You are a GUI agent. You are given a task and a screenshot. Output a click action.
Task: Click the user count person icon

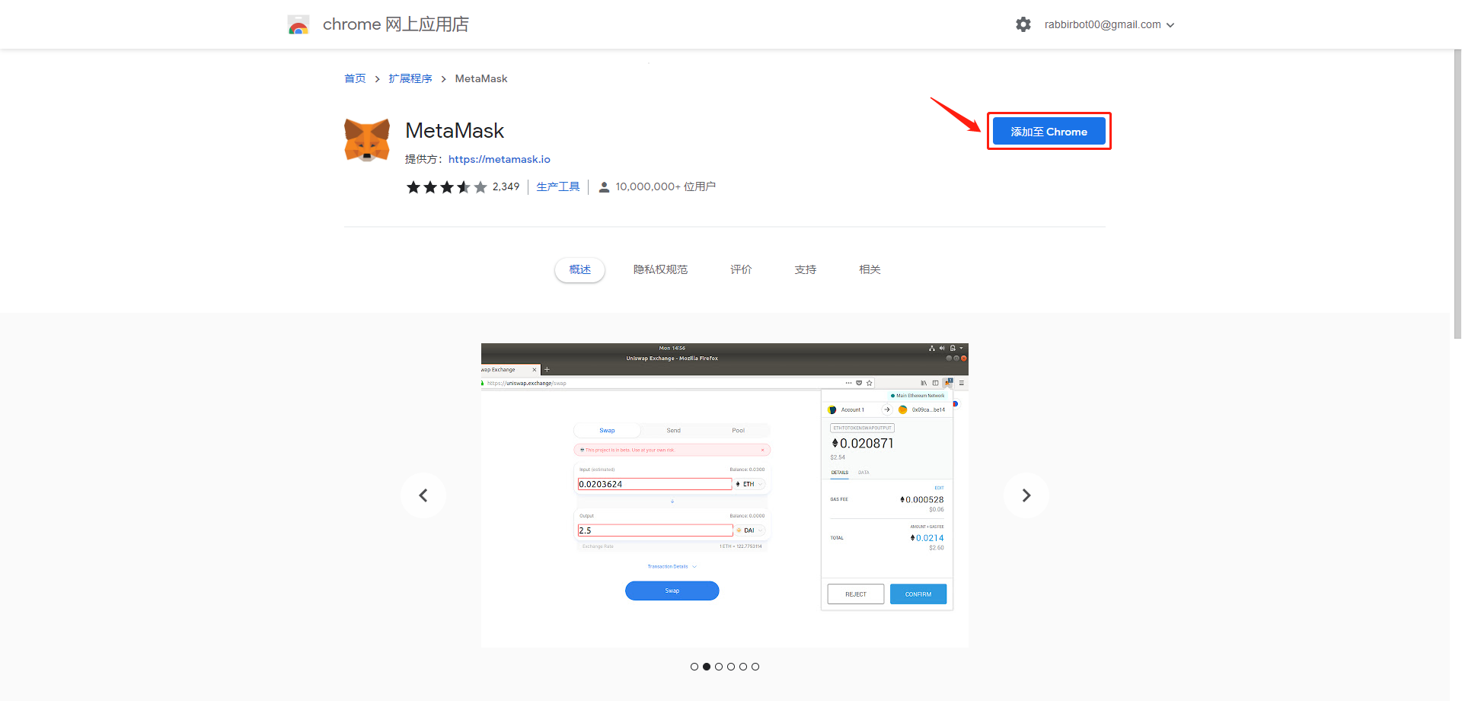tap(604, 187)
